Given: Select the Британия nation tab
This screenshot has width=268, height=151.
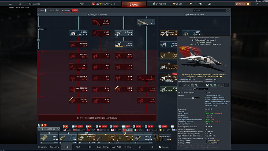Looking at the screenshot, I should coord(103,130).
